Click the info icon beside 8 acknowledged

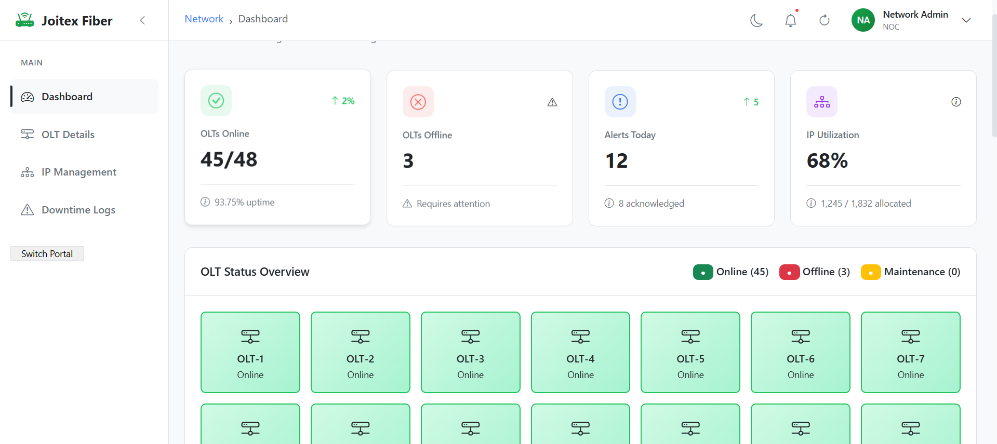tap(609, 203)
